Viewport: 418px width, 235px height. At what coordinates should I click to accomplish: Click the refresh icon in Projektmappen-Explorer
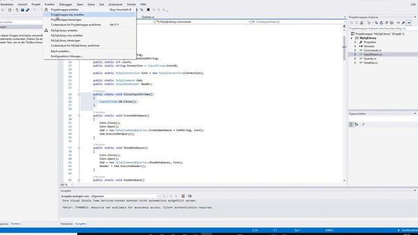tap(381, 23)
